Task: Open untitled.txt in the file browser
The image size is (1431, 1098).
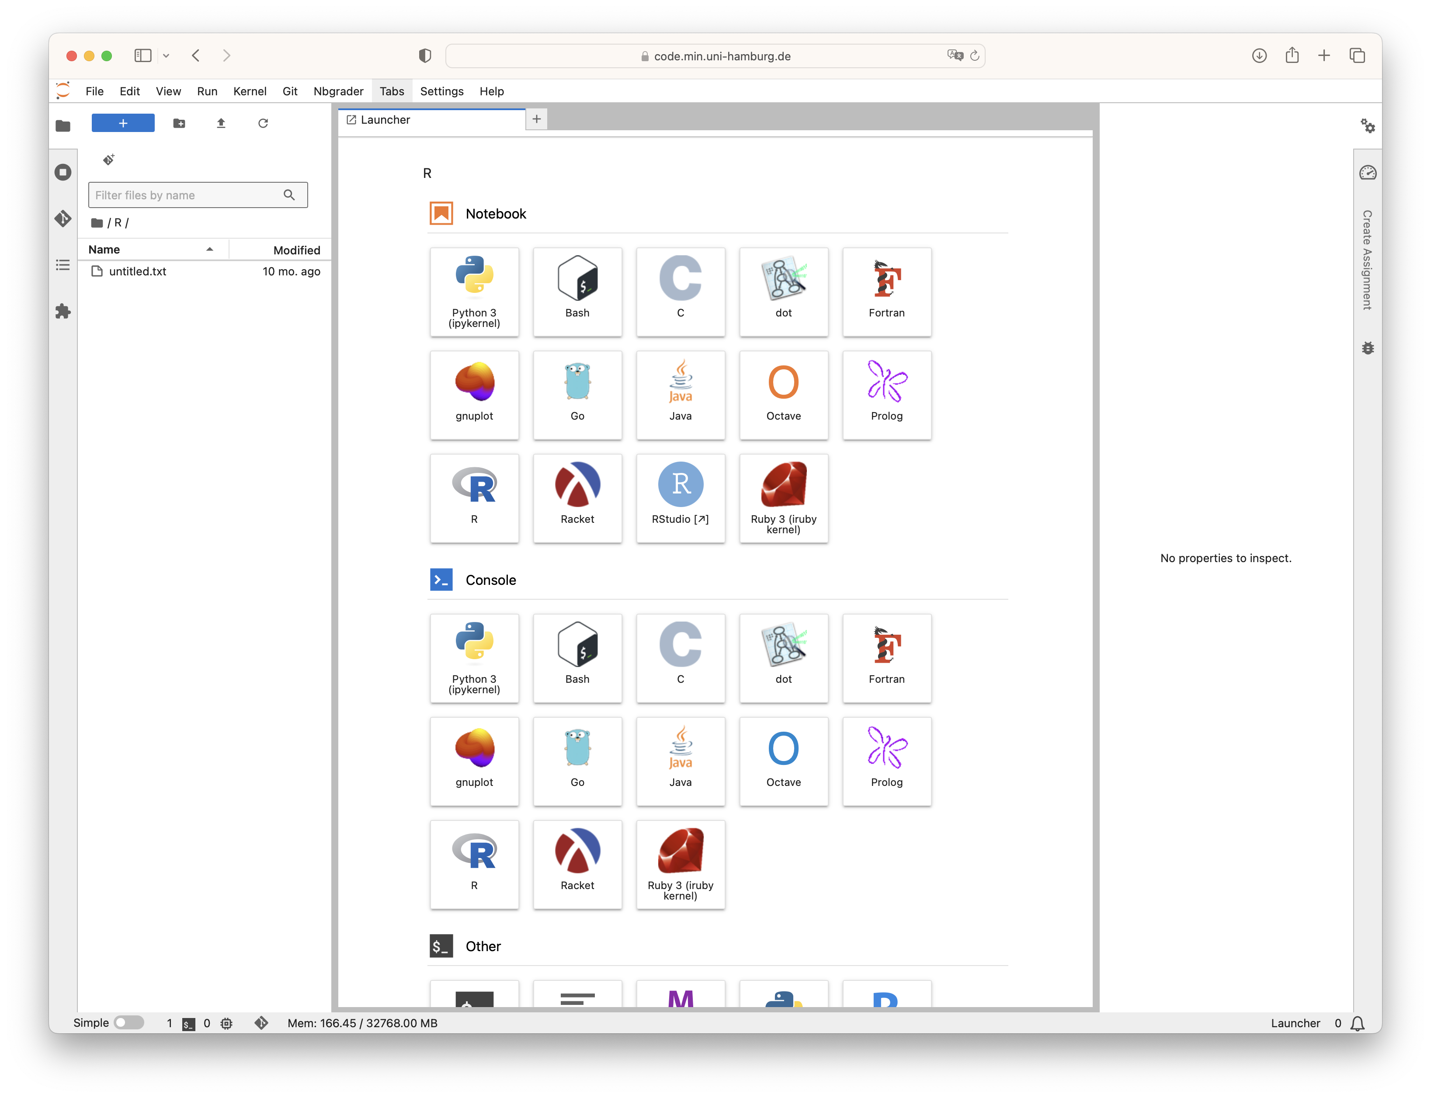Action: tap(138, 271)
